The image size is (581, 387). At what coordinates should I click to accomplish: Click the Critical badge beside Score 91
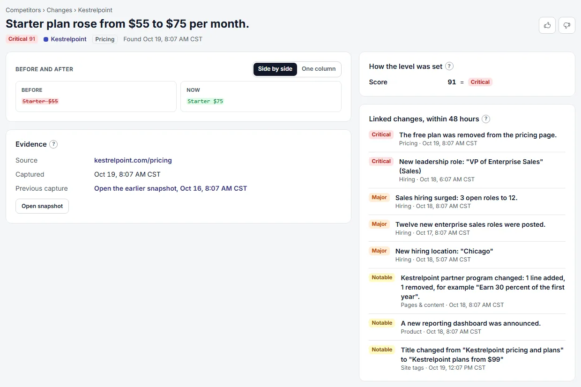click(480, 82)
